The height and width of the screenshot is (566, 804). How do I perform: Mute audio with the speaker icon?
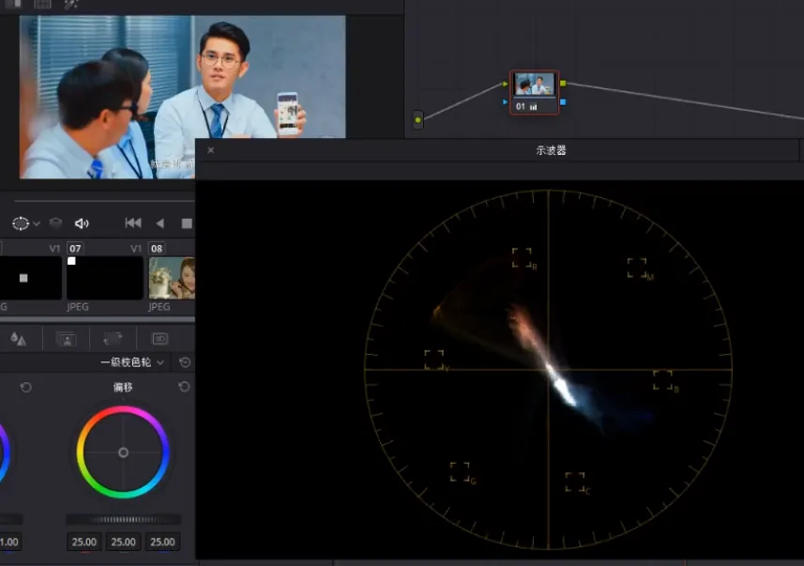point(82,223)
